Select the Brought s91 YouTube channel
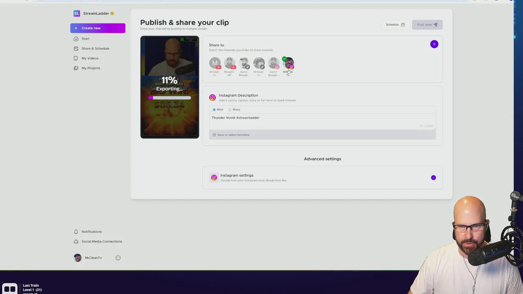 (x=230, y=63)
